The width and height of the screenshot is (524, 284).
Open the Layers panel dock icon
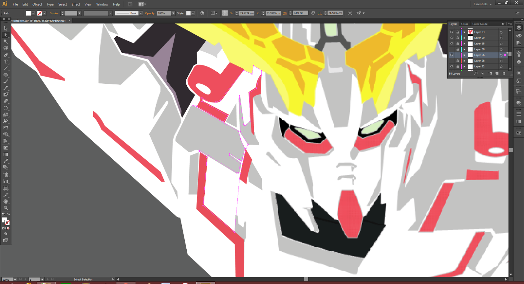pyautogui.click(x=519, y=28)
